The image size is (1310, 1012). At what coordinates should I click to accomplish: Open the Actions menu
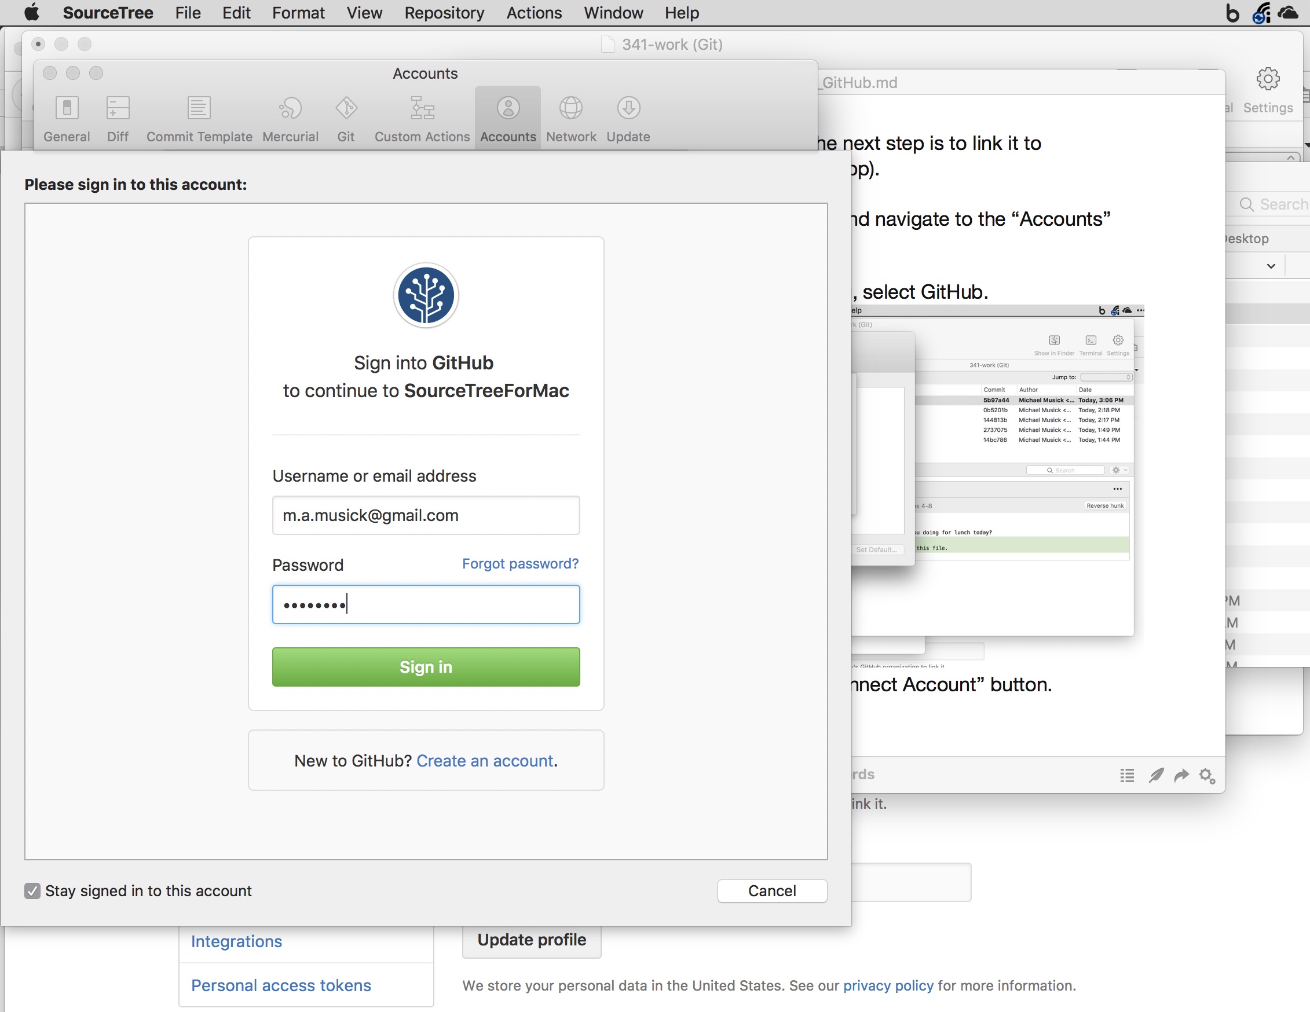(534, 13)
